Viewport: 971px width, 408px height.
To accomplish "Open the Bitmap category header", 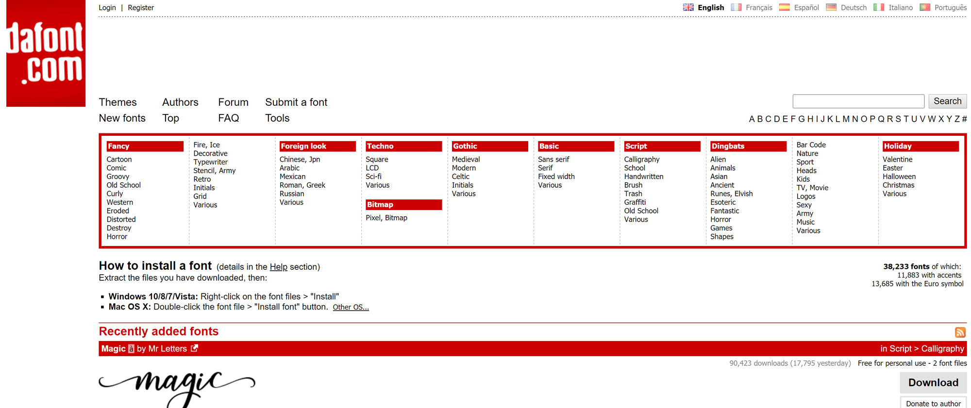I will 404,205.
